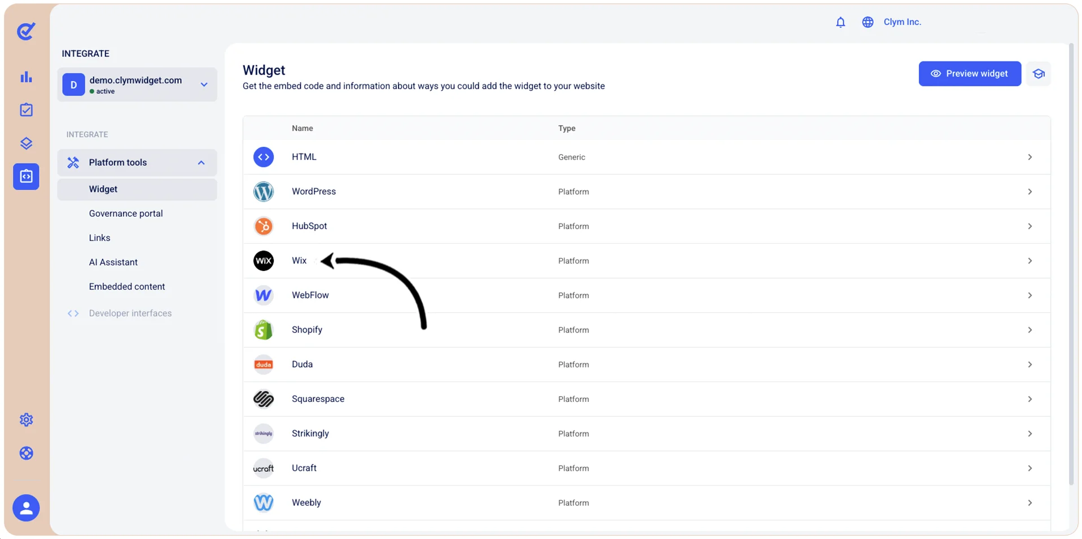Select the Weebly name text
The height and width of the screenshot is (539, 1082).
[306, 502]
